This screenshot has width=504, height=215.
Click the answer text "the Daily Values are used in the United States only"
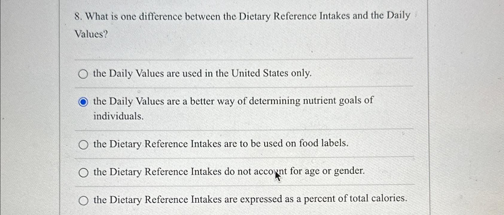click(x=202, y=74)
